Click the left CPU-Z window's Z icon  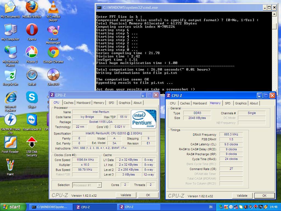click(x=52, y=95)
